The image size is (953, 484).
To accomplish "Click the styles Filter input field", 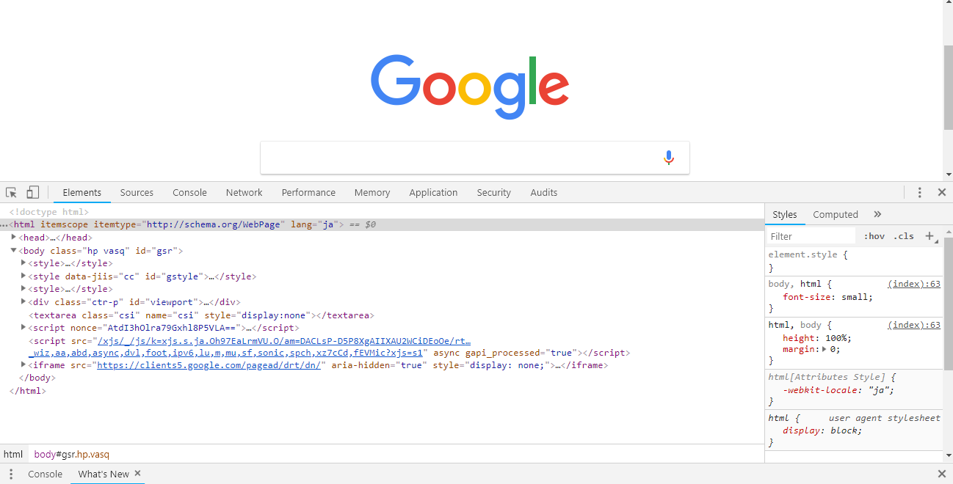I will (811, 236).
